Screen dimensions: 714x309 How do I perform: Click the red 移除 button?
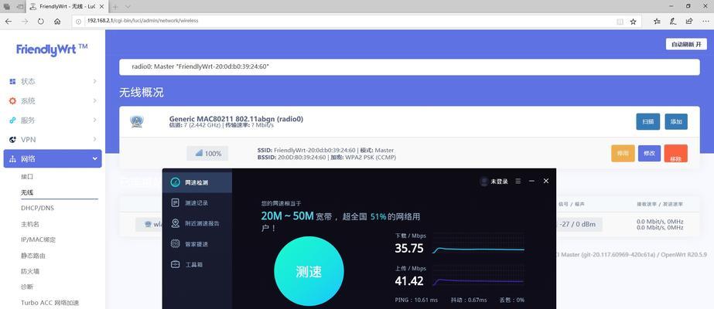pos(676,154)
